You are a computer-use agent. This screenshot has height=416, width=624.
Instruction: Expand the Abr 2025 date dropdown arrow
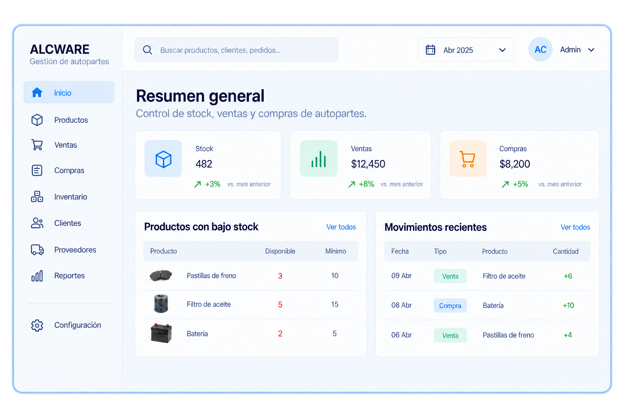pyautogui.click(x=502, y=50)
